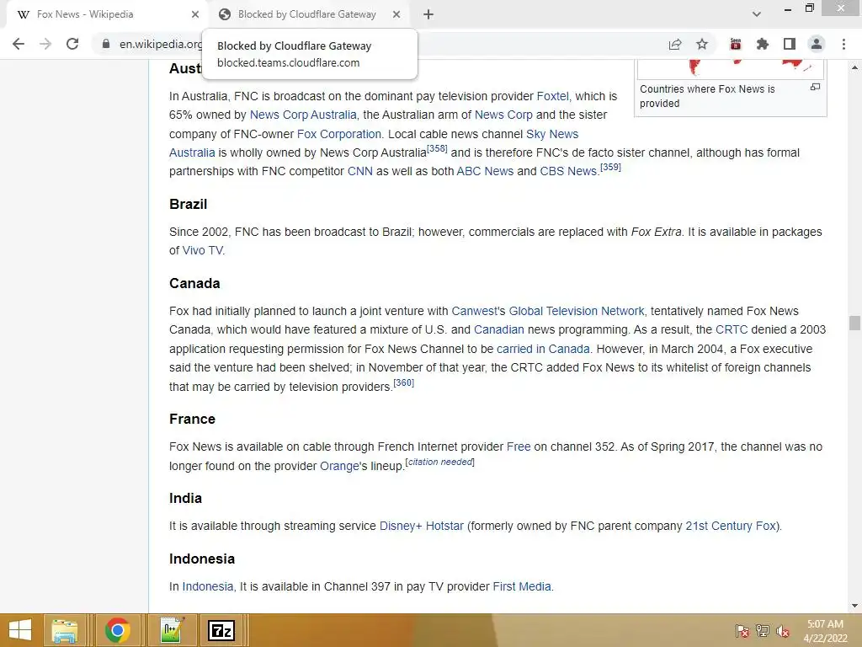Open the Fox Corporation link
Screen dimensions: 862x647
click(338, 134)
